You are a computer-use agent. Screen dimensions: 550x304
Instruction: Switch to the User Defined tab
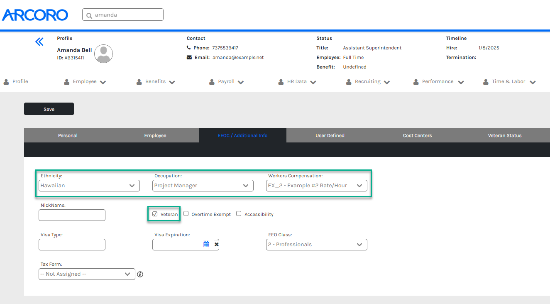(x=330, y=135)
